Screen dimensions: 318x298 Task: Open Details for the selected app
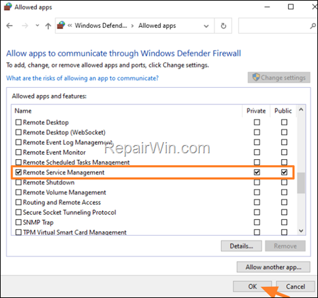pos(241,246)
